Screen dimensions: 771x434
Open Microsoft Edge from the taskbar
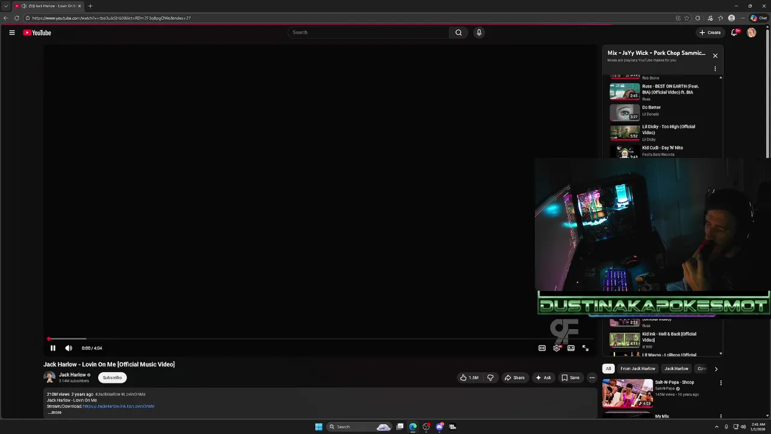(413, 427)
